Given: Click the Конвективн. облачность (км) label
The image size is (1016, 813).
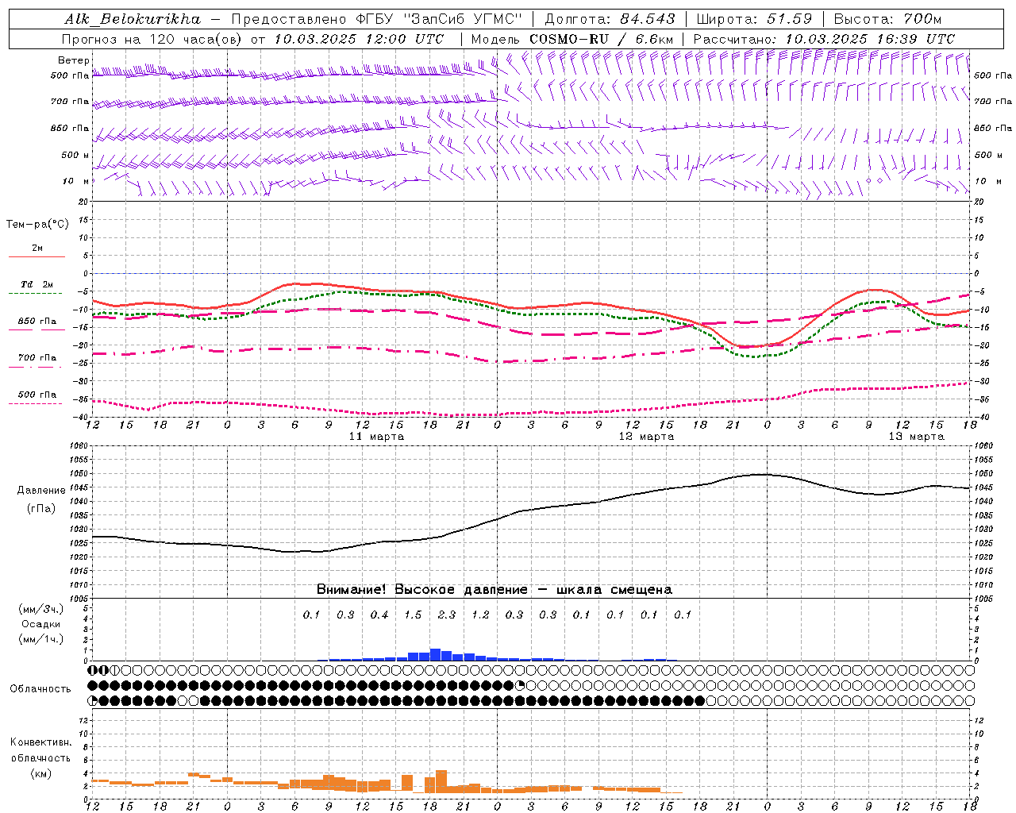Looking at the screenshot, I should tap(40, 758).
